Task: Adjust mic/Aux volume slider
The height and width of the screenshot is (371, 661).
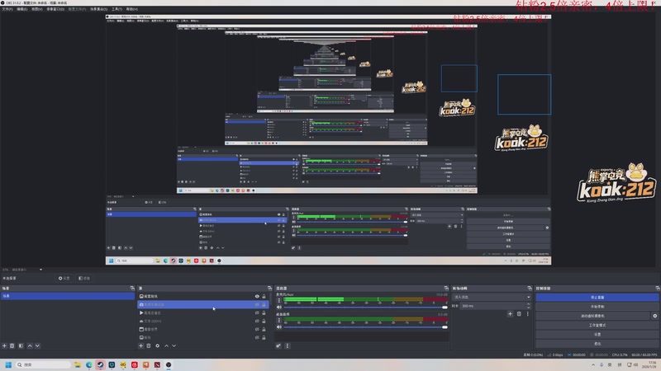Action: pyautogui.click(x=365, y=308)
